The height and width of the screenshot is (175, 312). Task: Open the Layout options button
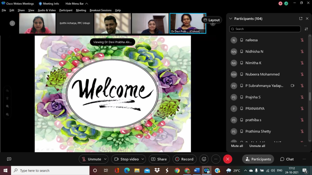tap(211, 20)
